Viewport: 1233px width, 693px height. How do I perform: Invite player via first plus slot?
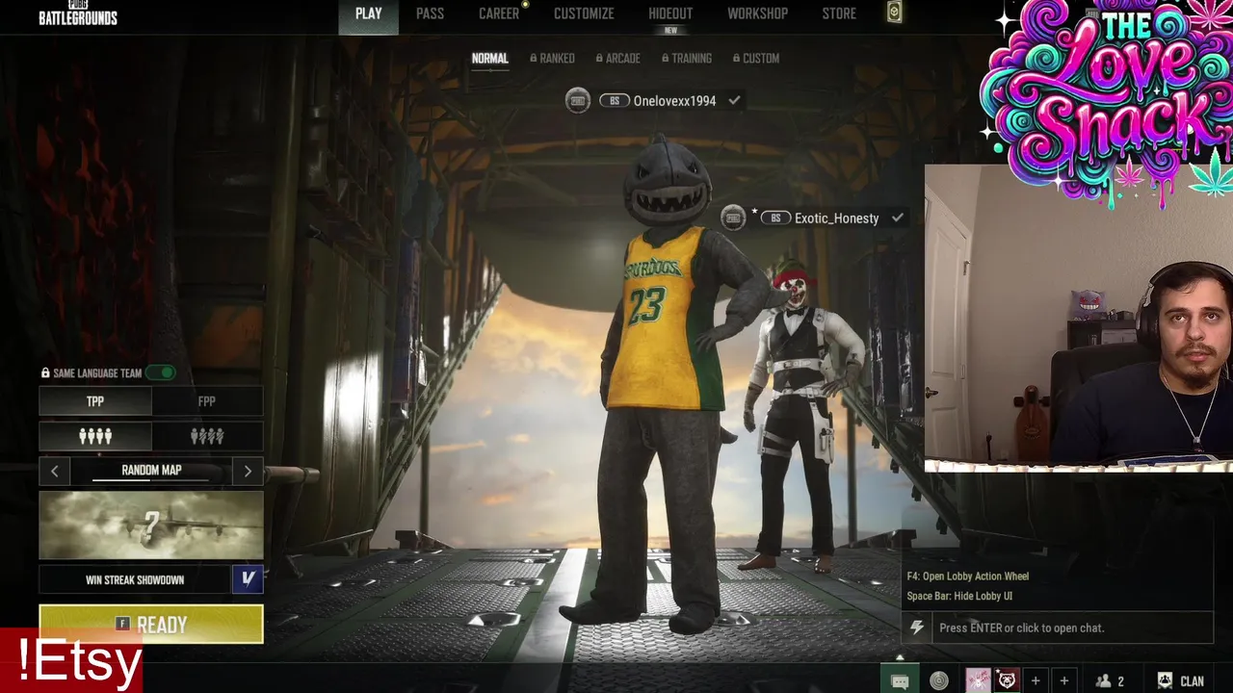point(1036,680)
